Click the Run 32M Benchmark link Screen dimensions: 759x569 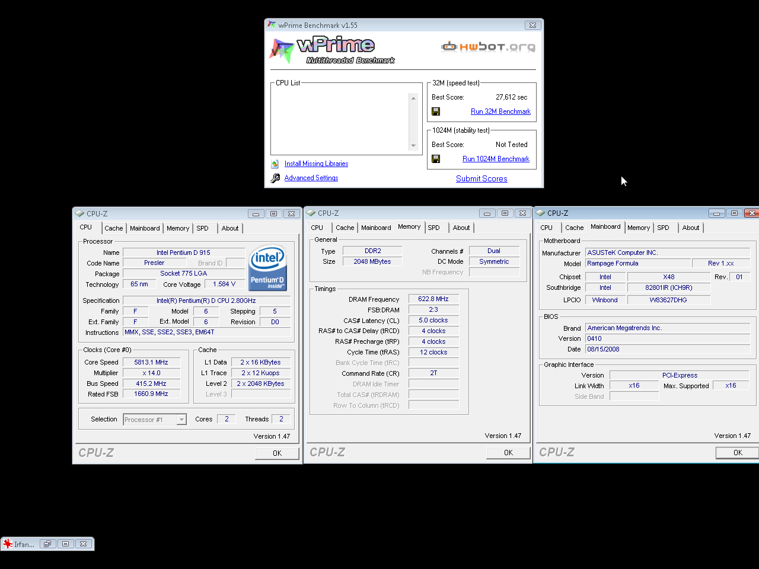[x=500, y=111]
